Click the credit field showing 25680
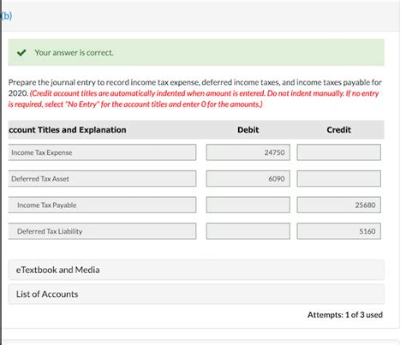Viewport: 406px width, 345px height. coord(339,205)
